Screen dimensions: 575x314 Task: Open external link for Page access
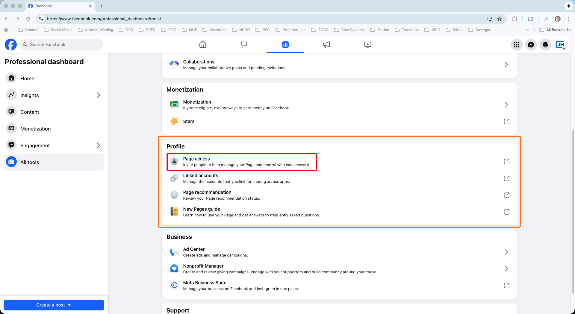click(x=507, y=162)
